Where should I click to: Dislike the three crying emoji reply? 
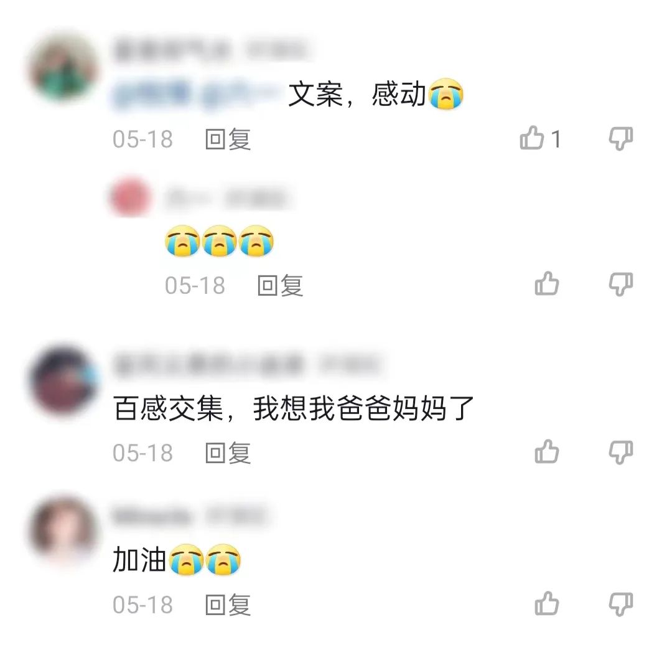tap(620, 284)
